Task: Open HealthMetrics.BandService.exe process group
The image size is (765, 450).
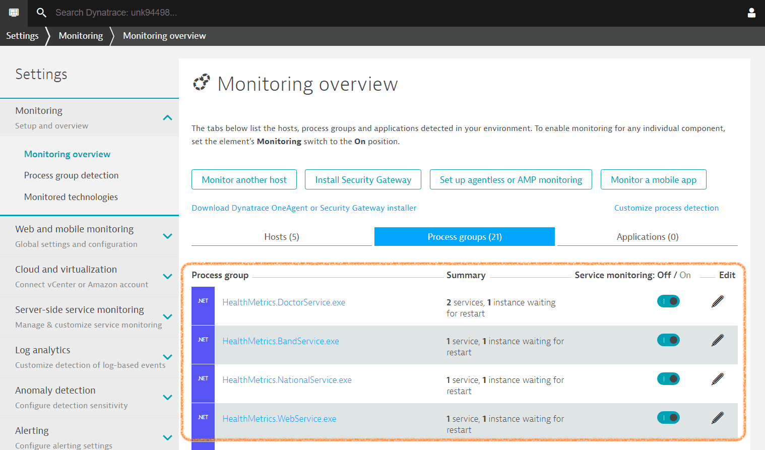Action: pos(281,341)
